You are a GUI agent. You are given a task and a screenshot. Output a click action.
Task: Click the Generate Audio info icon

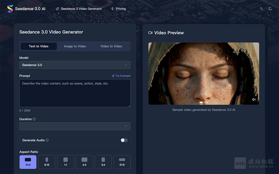(x=47, y=140)
